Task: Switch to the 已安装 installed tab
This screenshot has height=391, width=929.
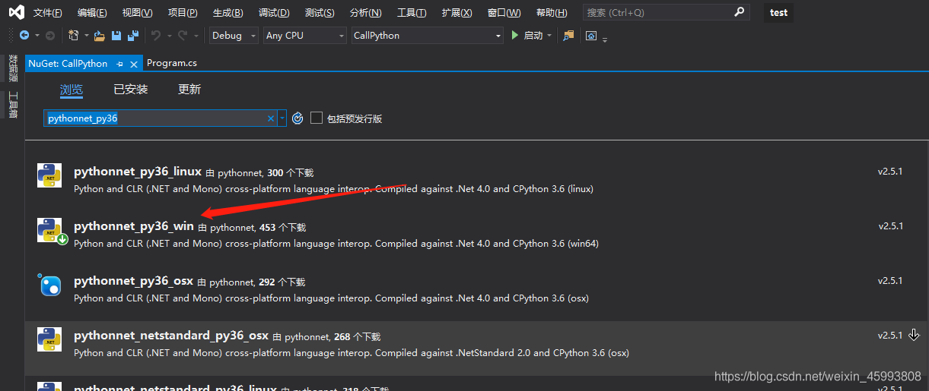Action: click(x=131, y=90)
